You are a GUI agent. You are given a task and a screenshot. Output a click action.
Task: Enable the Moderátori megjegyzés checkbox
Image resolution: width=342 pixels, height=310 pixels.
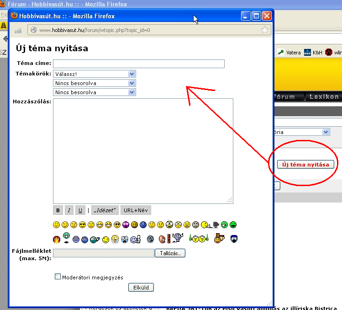tap(58, 276)
